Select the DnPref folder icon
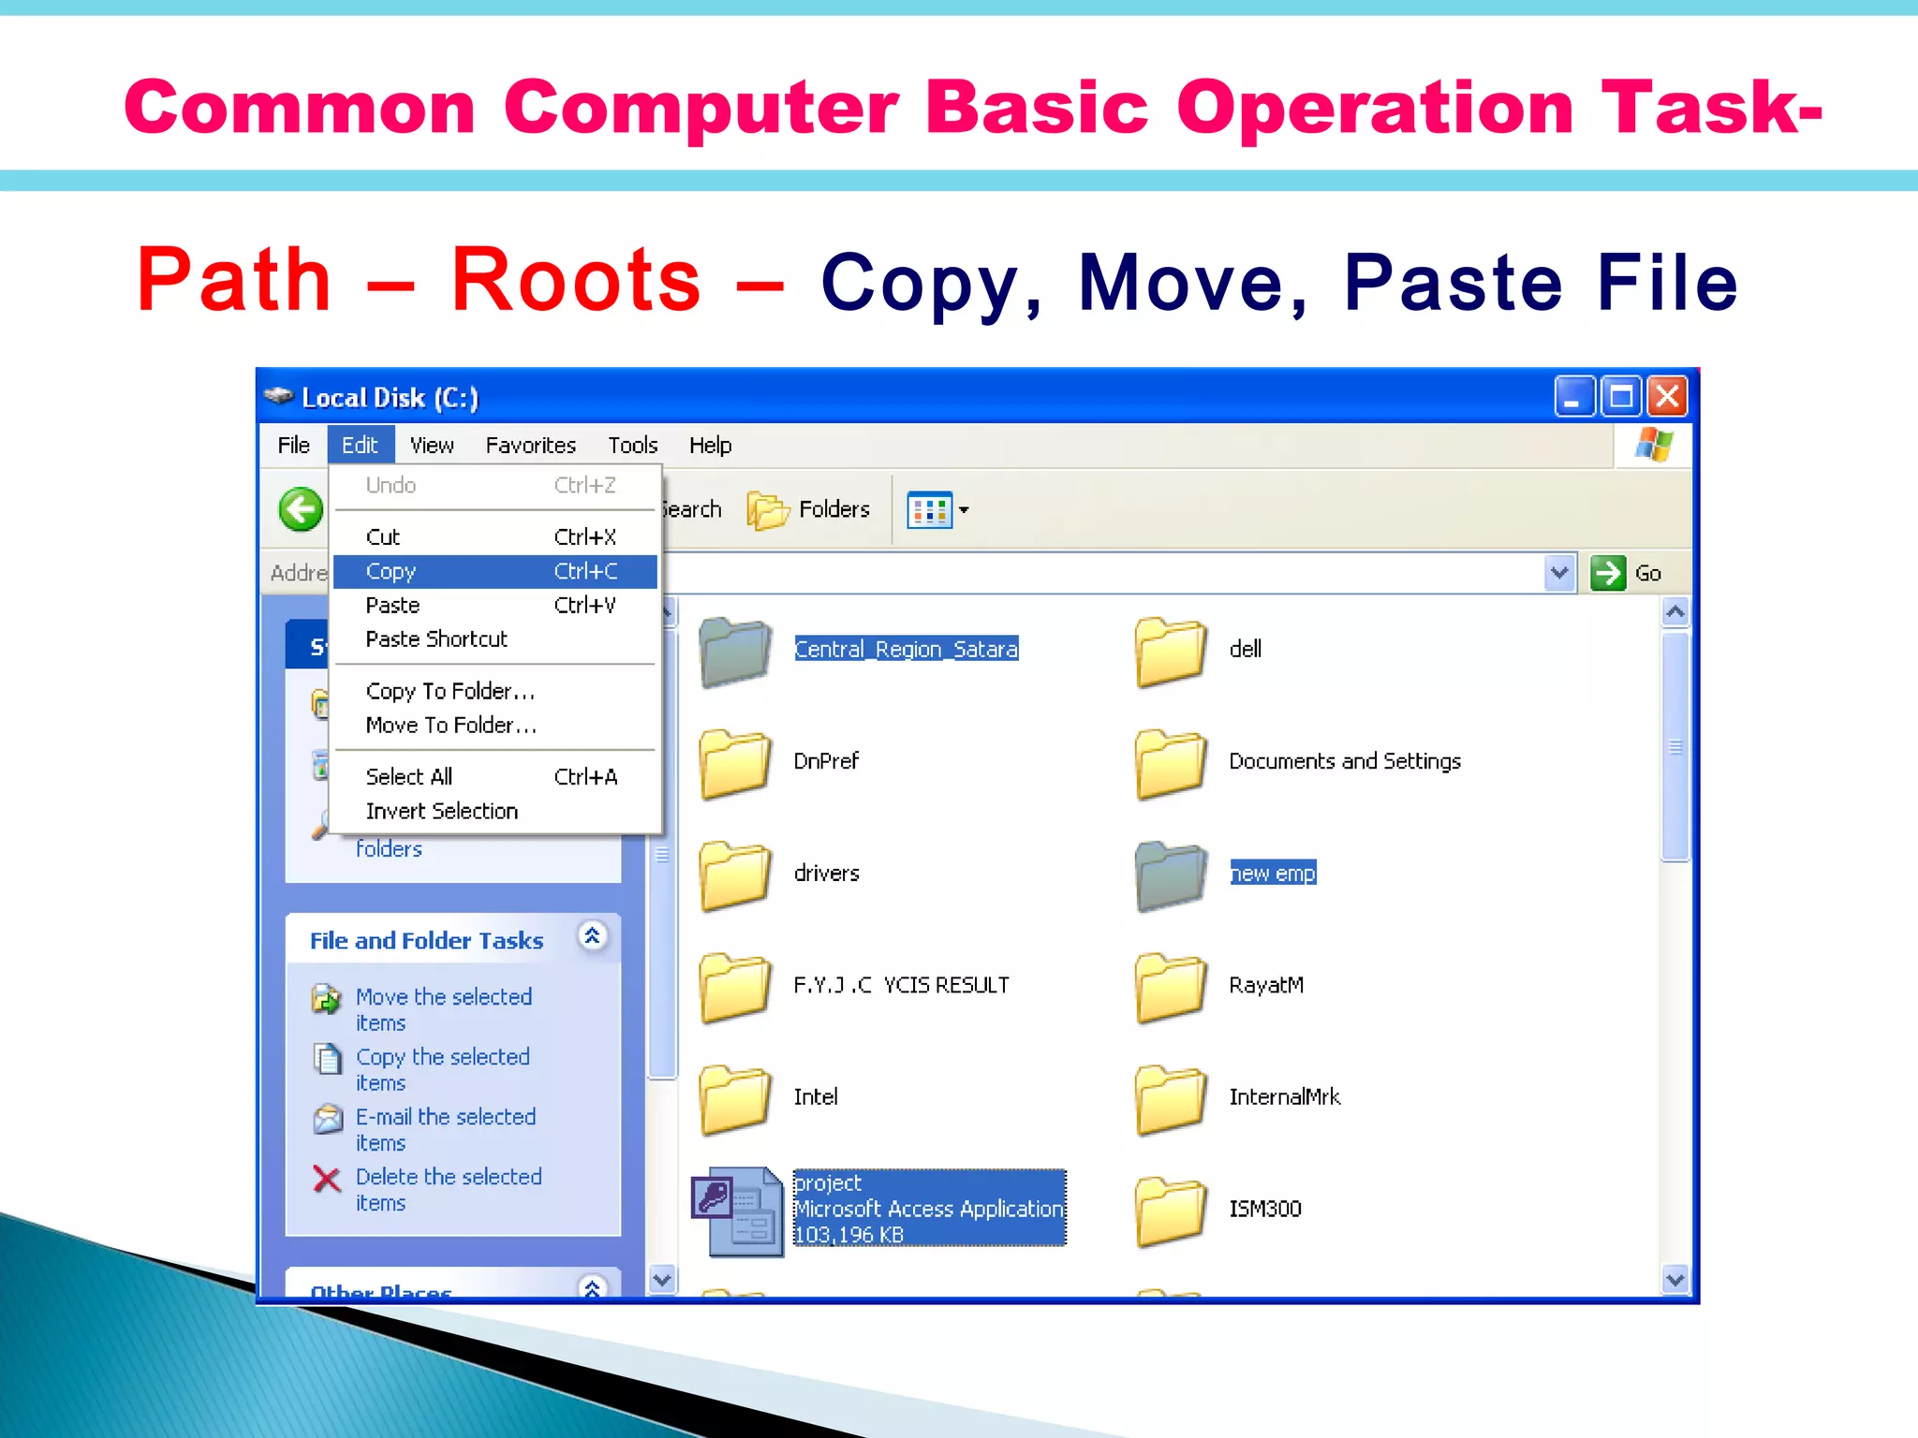This screenshot has height=1438, width=1918. 735,763
